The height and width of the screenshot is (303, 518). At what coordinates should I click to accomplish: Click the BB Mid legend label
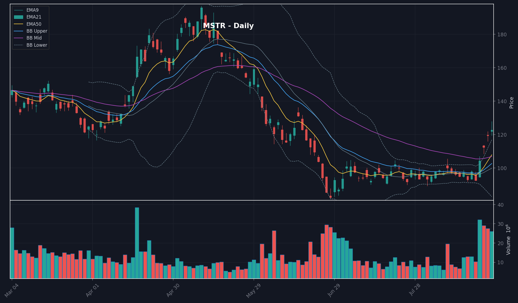click(34, 38)
